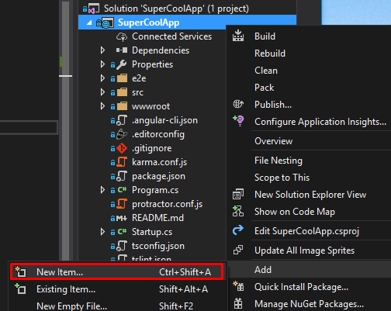Screen dimensions: 391x311
Task: Click the Connected Services cloud icon
Action: (122, 36)
